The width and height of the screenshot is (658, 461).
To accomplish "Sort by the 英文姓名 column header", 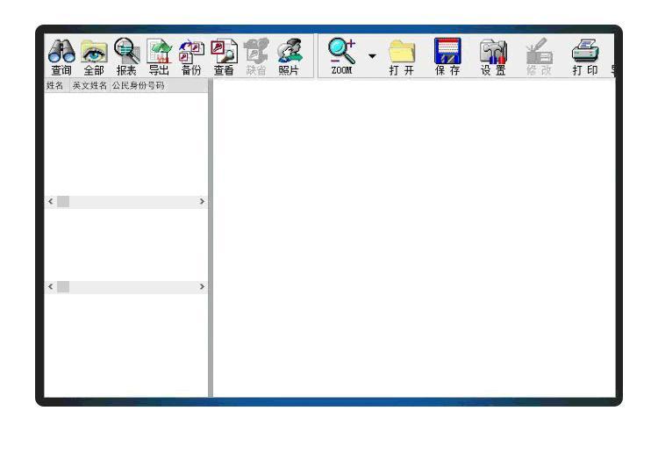I will pyautogui.click(x=89, y=86).
